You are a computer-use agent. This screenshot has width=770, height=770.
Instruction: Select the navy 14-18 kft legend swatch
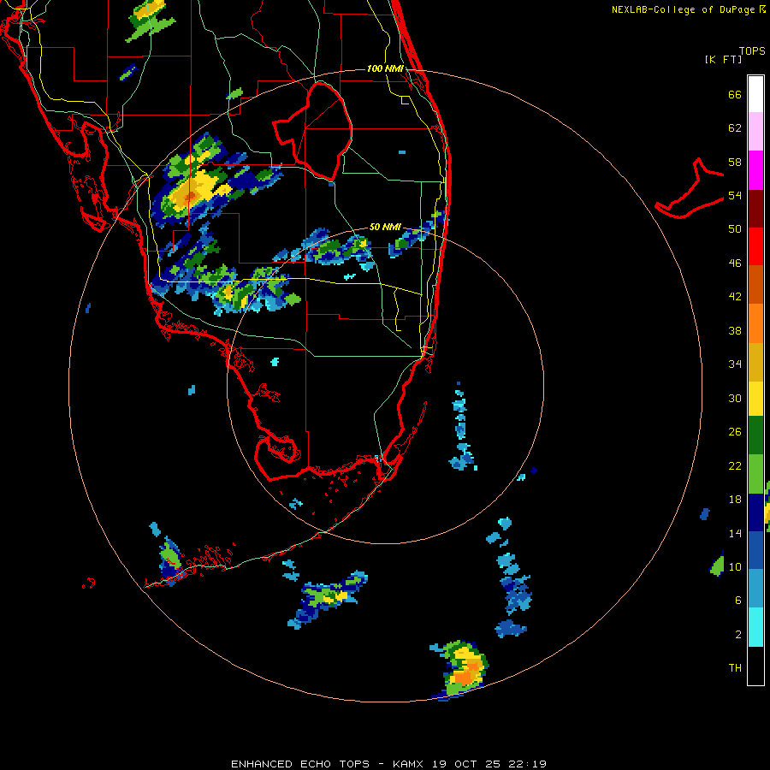tap(755, 512)
